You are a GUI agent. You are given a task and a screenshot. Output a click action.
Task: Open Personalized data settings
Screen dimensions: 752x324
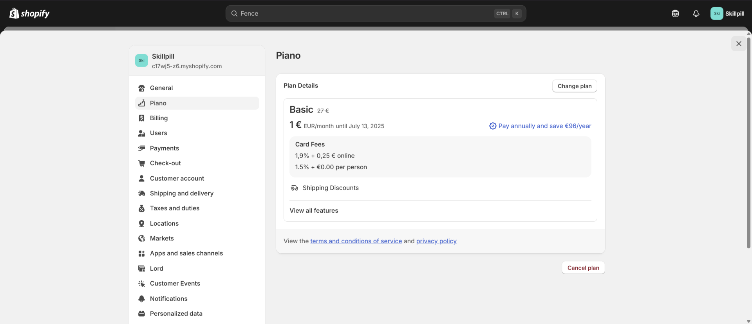click(197, 313)
